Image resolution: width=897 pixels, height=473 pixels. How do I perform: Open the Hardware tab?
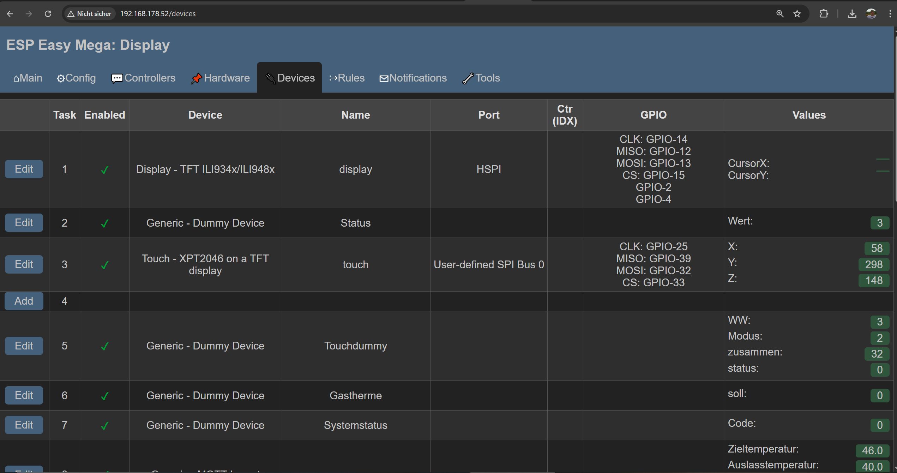pyautogui.click(x=220, y=78)
